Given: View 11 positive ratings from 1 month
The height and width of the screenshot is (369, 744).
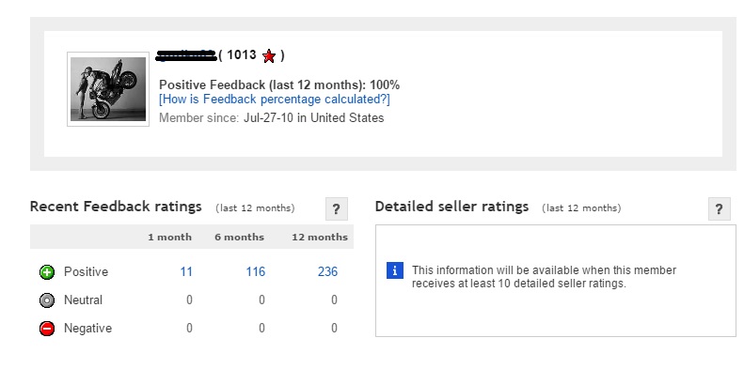Looking at the screenshot, I should [x=186, y=272].
